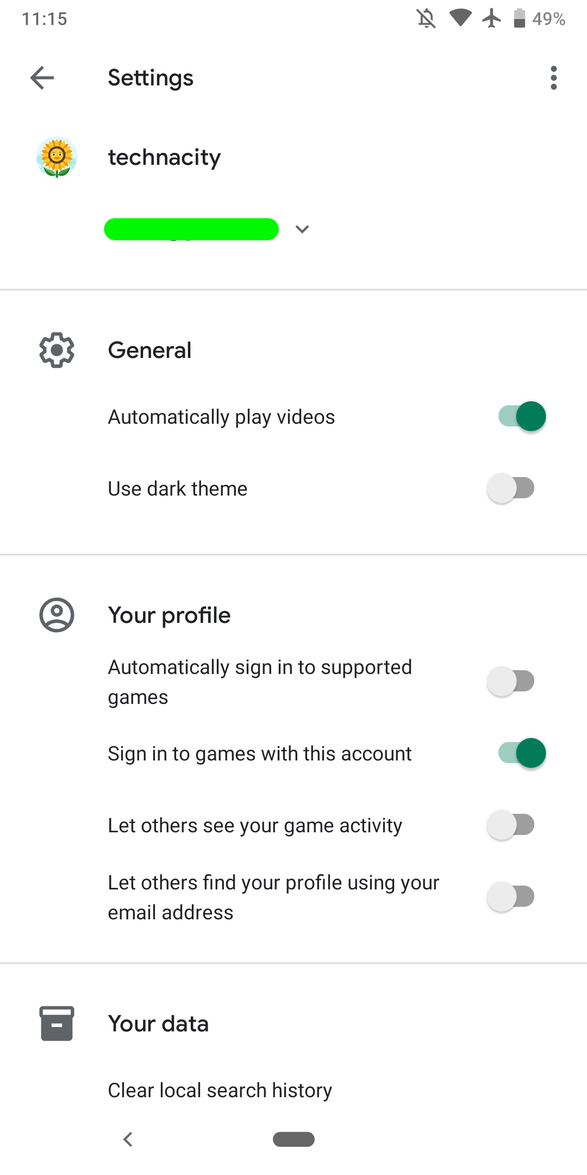
Task: Enable Let others see your game activity
Action: tap(511, 825)
